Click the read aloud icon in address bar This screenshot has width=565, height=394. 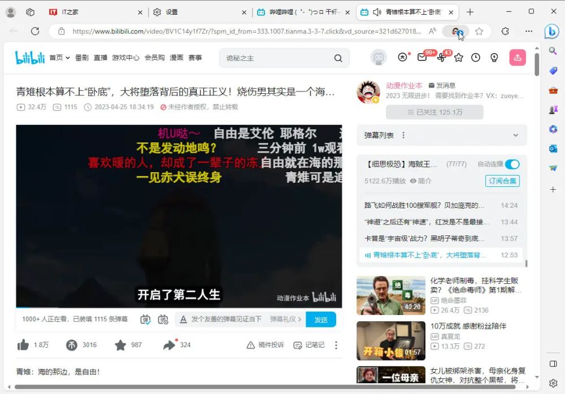coord(432,32)
